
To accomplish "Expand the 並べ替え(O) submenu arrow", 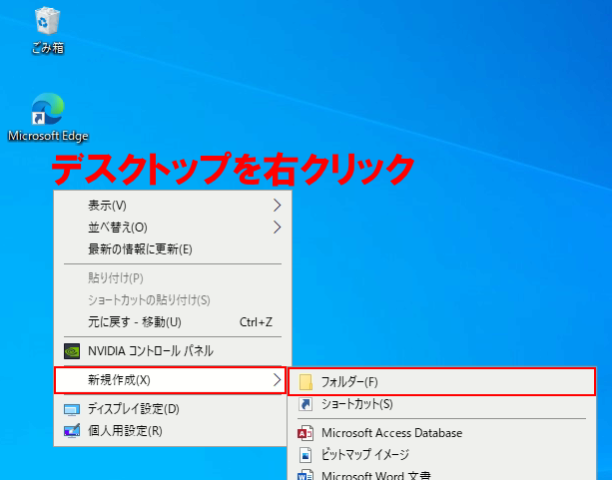I will [277, 228].
